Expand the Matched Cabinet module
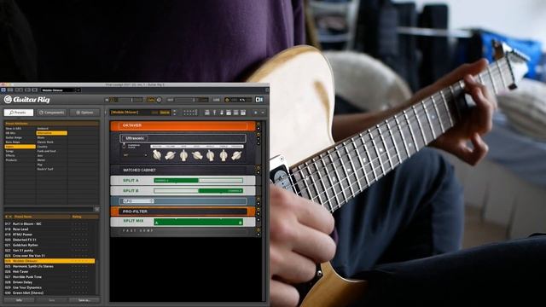 click(x=258, y=172)
